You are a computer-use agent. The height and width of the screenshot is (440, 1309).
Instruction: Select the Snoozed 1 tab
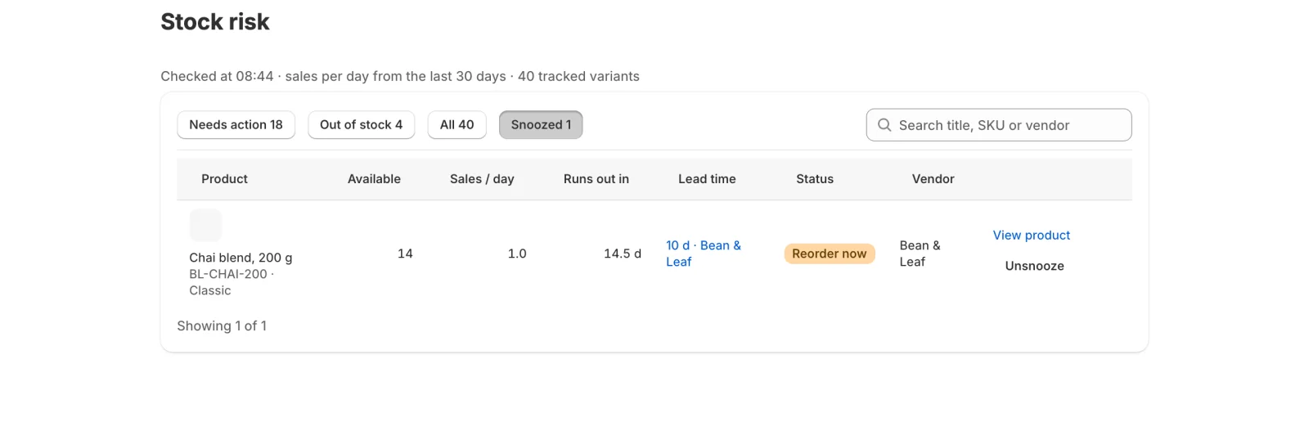(x=541, y=125)
